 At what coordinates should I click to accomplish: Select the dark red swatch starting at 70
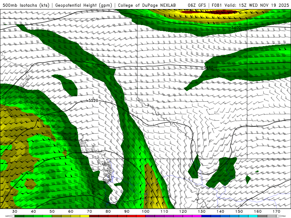(x=94, y=215)
